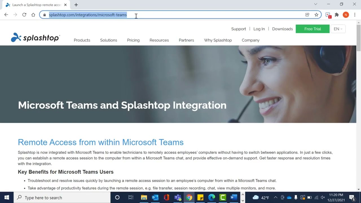The width and height of the screenshot is (361, 203).
Task: Click the "Troubleshoot and resolve issues" bullet
Action: point(152,181)
